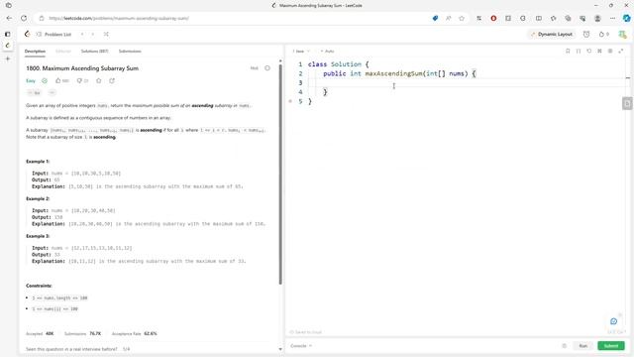Reset code to default with revert icon

pyautogui.click(x=589, y=51)
